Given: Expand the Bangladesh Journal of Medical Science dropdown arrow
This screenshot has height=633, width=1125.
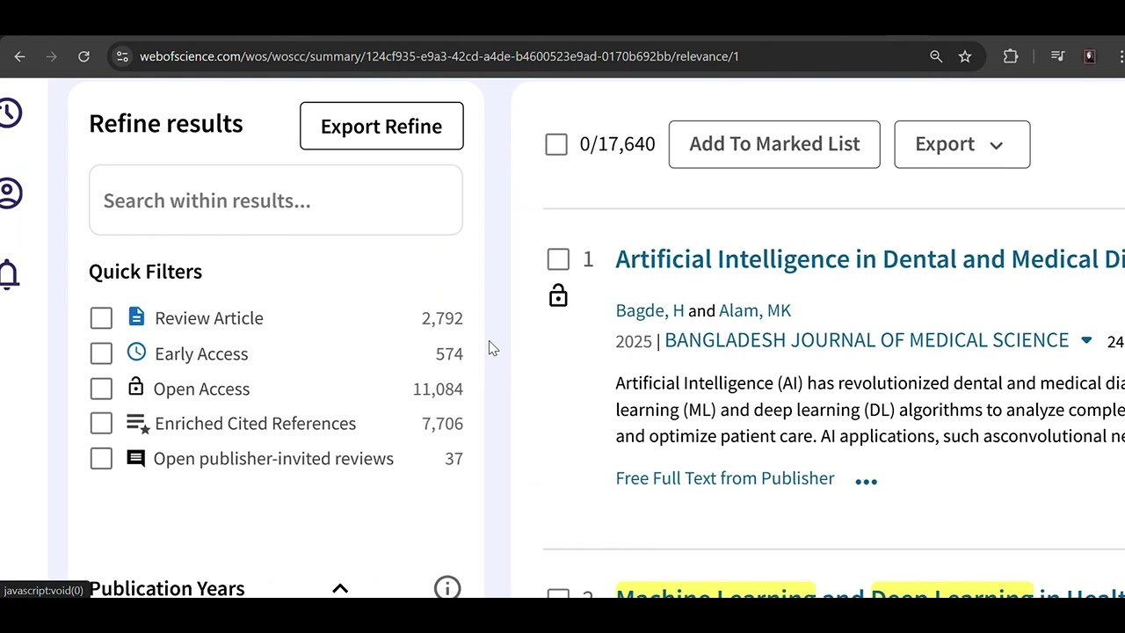Looking at the screenshot, I should pyautogui.click(x=1086, y=340).
